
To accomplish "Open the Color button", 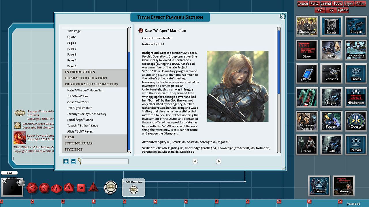I will [360, 4].
